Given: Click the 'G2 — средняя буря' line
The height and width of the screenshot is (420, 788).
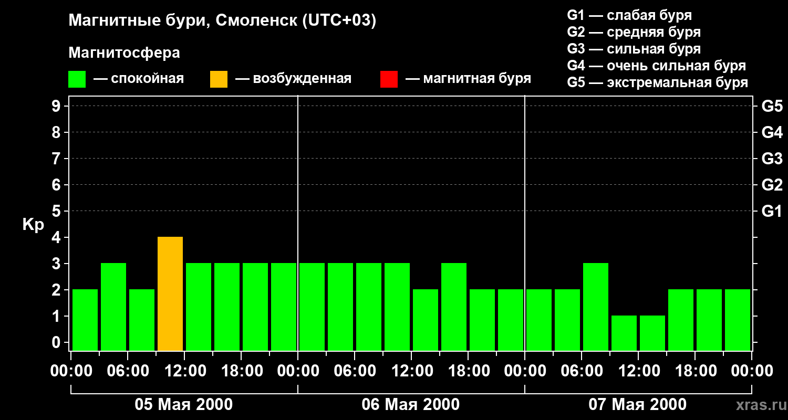Looking at the screenshot, I should point(634,32).
